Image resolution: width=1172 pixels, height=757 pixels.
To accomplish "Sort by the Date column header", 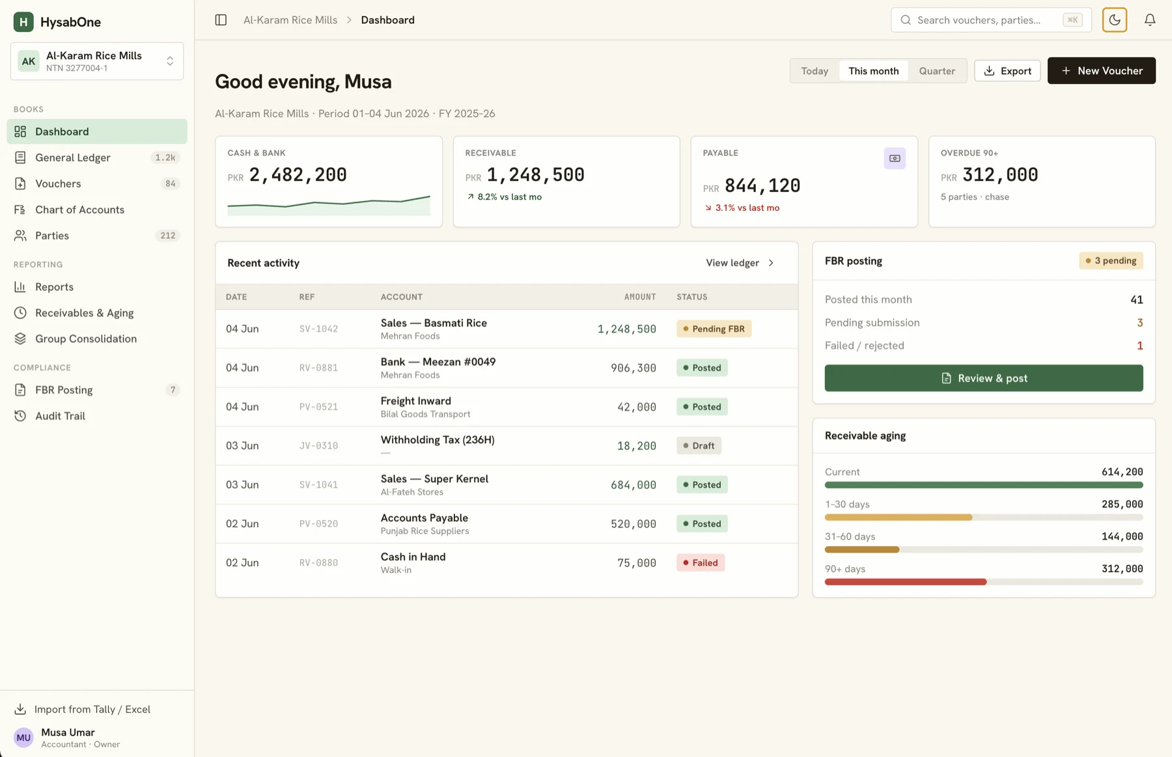I will click(236, 297).
